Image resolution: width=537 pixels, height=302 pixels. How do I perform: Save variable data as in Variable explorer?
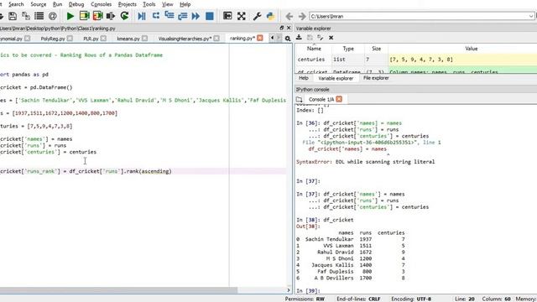click(x=321, y=38)
